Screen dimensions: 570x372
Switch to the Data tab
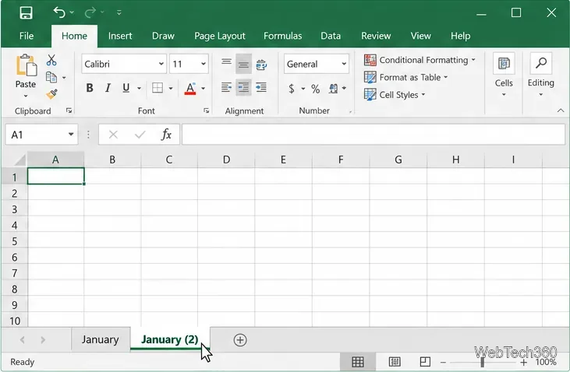[331, 36]
